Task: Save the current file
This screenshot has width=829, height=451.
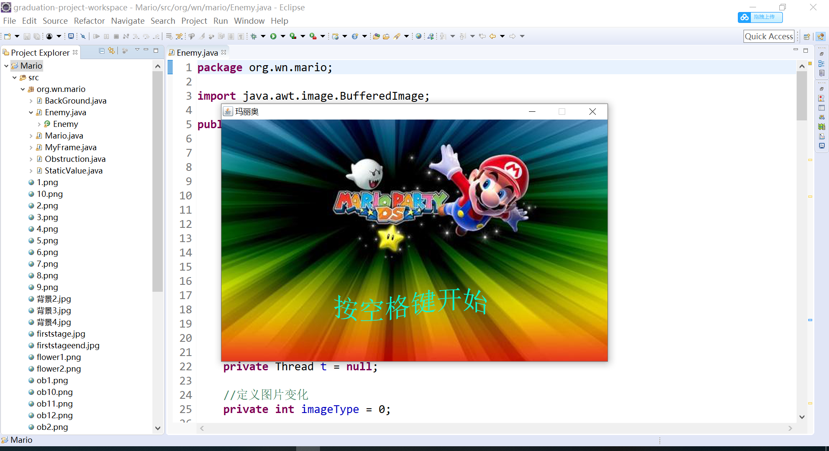Action: click(x=27, y=36)
